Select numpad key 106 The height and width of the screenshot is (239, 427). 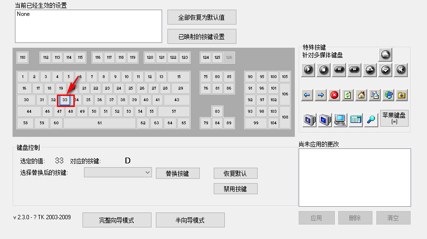(285, 94)
